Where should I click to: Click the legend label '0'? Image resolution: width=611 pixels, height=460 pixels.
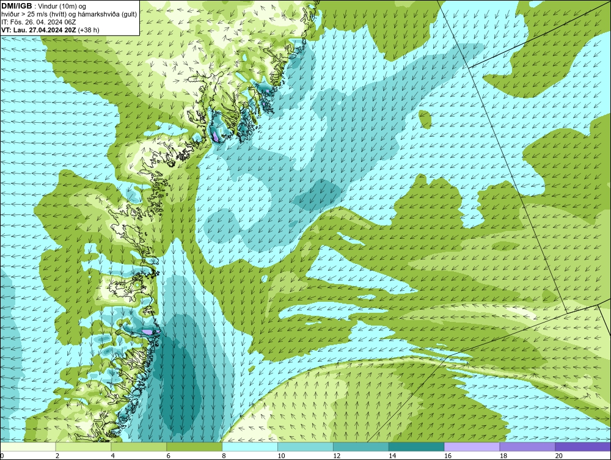2,456
